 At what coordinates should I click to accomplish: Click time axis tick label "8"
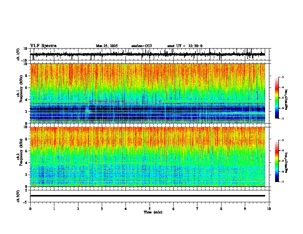[x=221, y=209]
